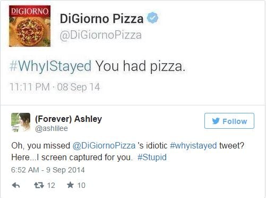Screen dimensions: 266x198
Task: Open Ashley's profile avatar
Action: [x=21, y=122]
